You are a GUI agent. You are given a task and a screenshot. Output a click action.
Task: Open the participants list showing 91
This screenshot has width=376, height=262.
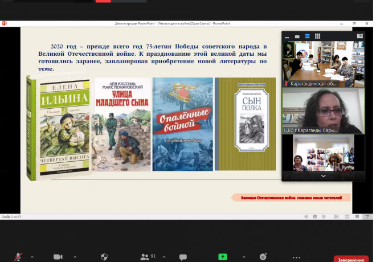pos(148,257)
